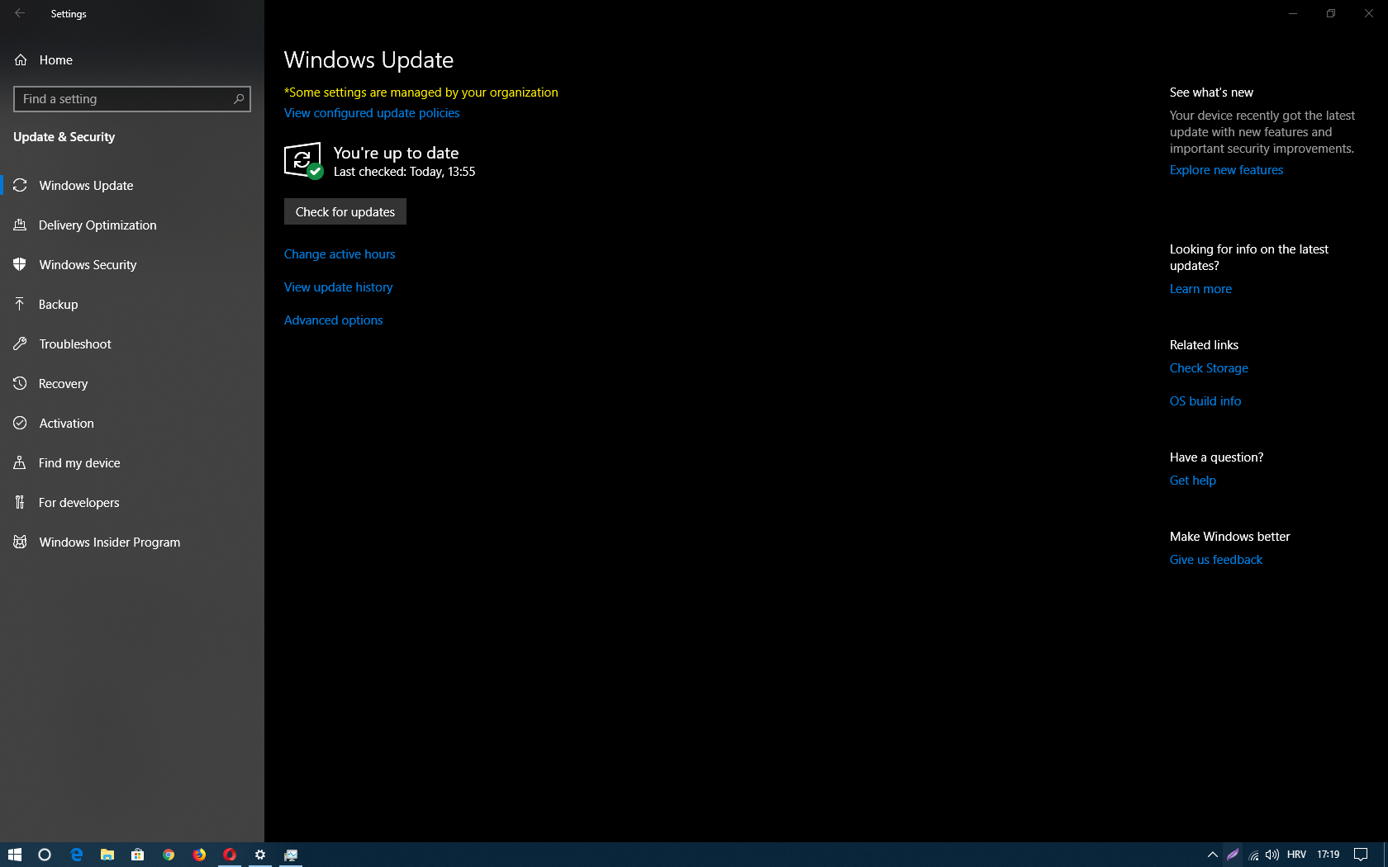1388x867 pixels.
Task: Click the Activation checkmark circle icon
Action: tap(20, 424)
